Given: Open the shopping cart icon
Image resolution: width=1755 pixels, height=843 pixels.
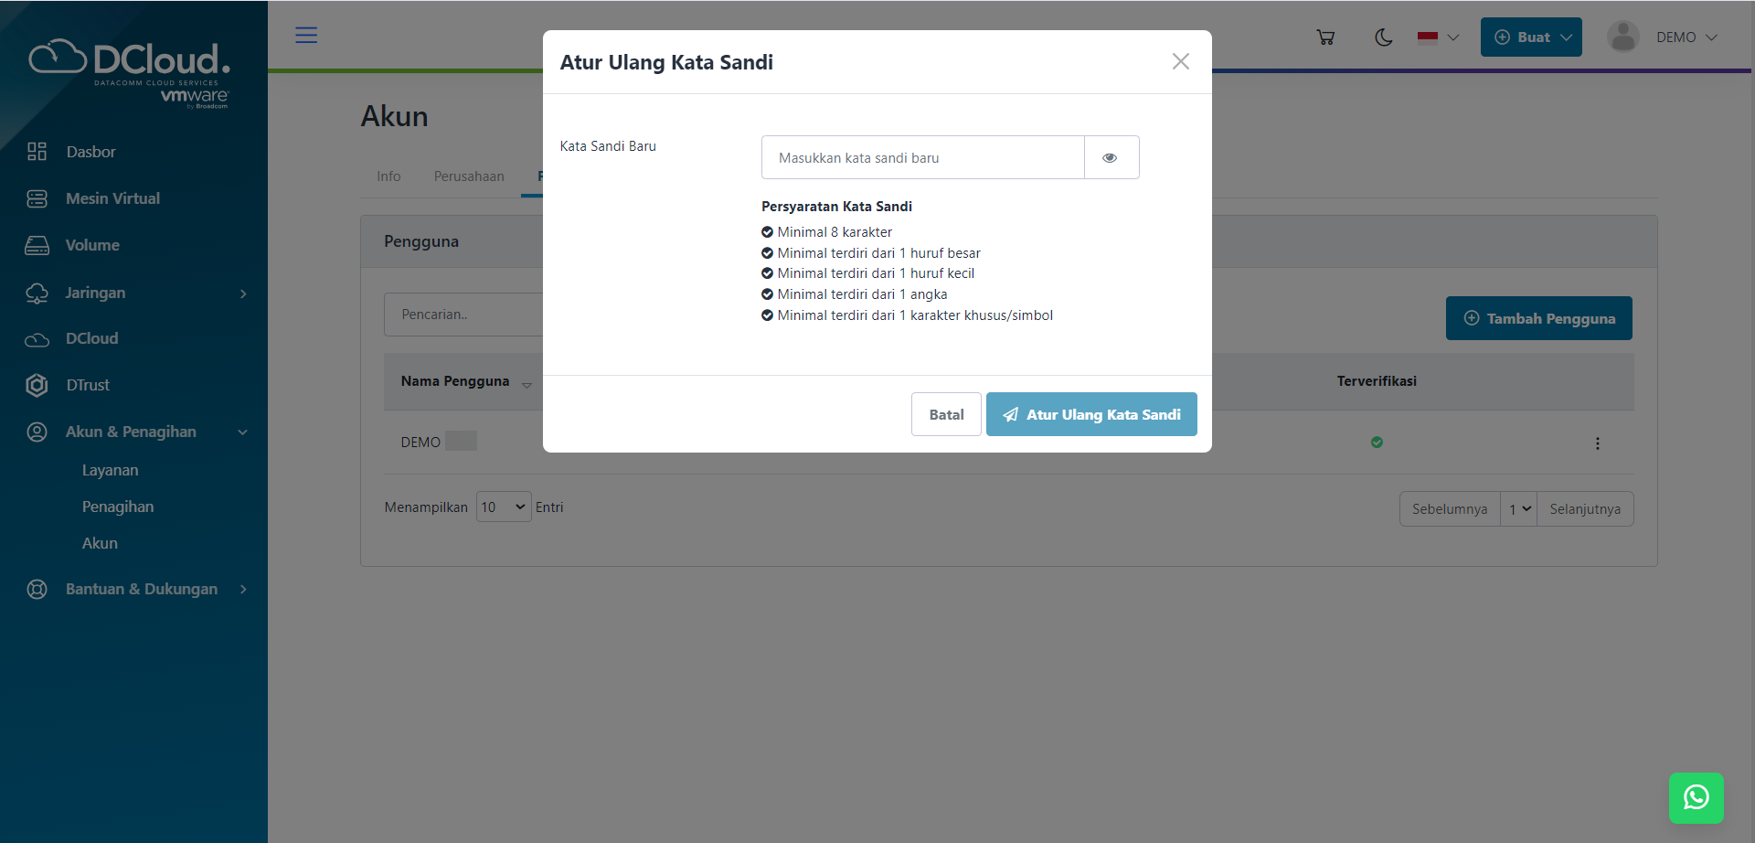Looking at the screenshot, I should point(1325,37).
